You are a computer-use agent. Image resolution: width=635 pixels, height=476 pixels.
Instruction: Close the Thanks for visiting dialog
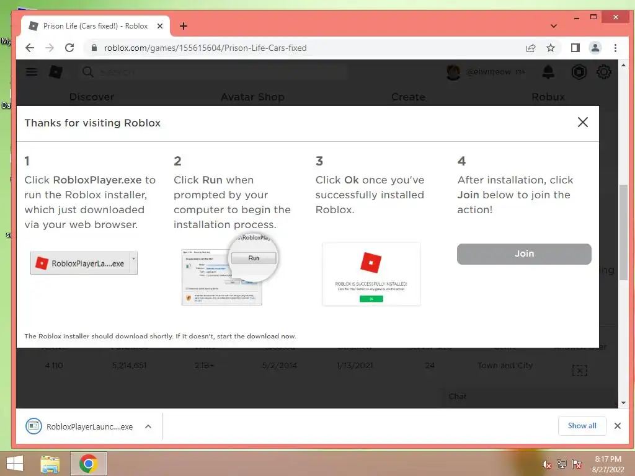pos(583,122)
